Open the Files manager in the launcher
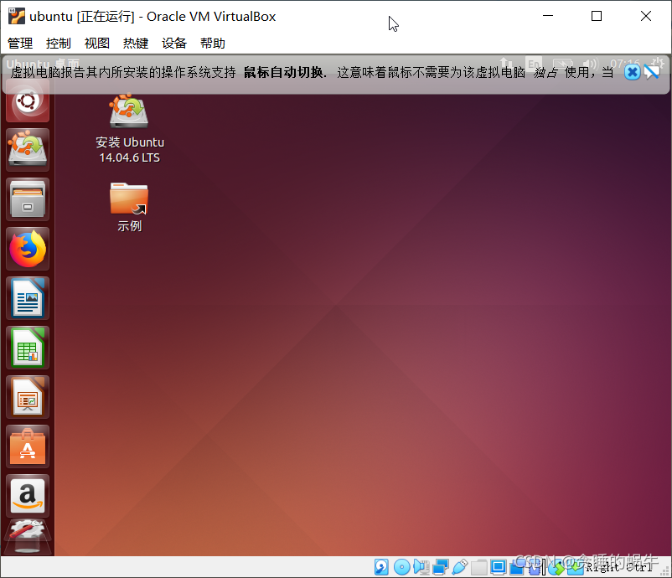672x578 pixels. (28, 199)
